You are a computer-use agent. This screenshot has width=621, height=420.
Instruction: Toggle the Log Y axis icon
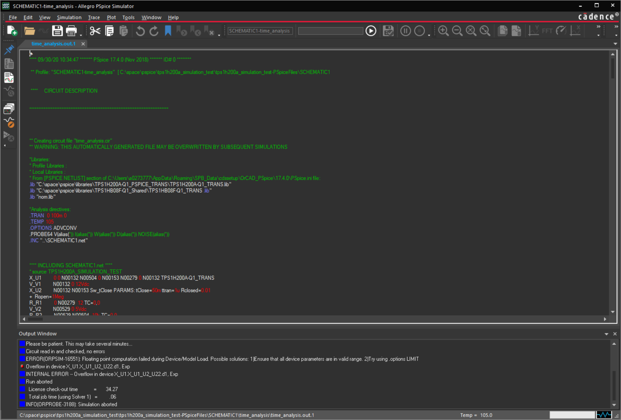click(534, 31)
